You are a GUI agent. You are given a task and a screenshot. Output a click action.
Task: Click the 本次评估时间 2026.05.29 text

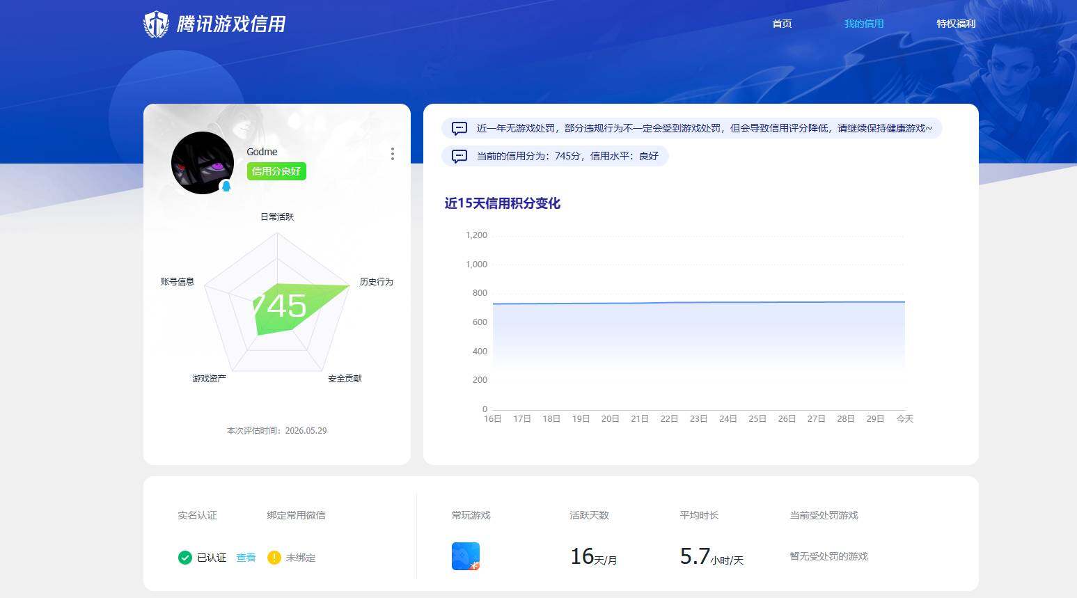[277, 430]
